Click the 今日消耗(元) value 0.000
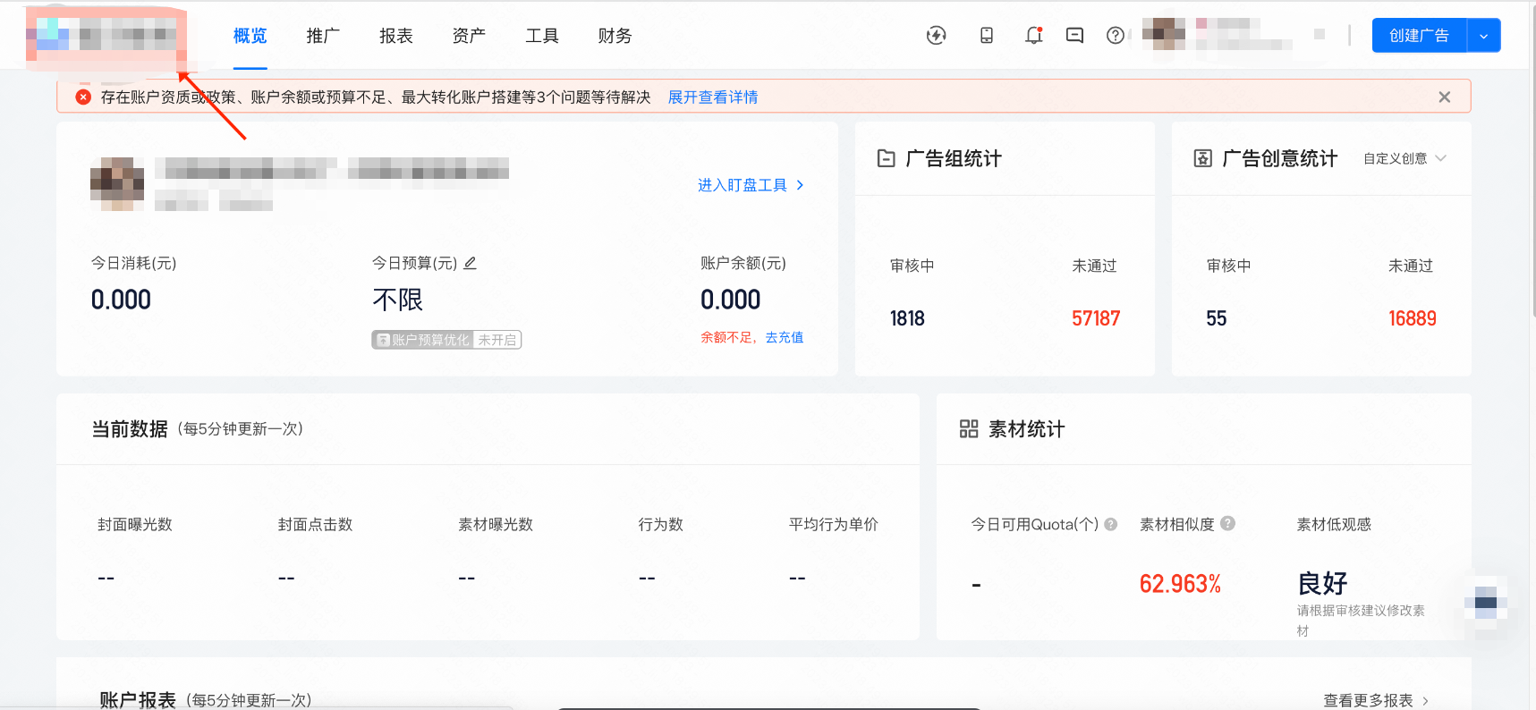The width and height of the screenshot is (1536, 710). pos(121,300)
